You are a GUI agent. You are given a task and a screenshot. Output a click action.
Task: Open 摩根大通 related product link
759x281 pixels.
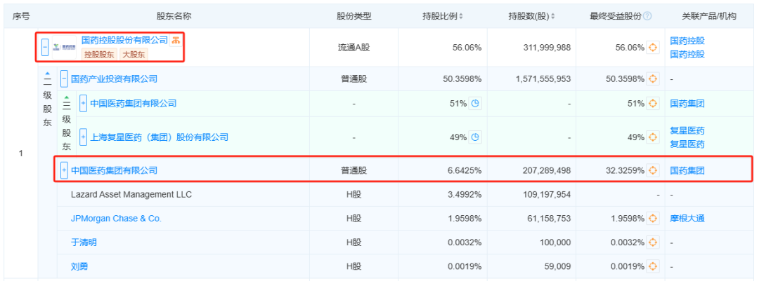[687, 218]
